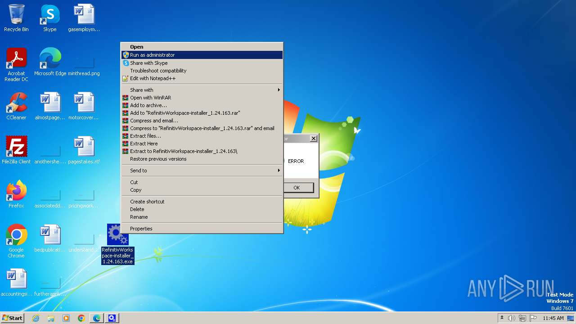Viewport: 576px width, 324px height.
Task: Click OK in the error dialog
Action: pos(297,188)
